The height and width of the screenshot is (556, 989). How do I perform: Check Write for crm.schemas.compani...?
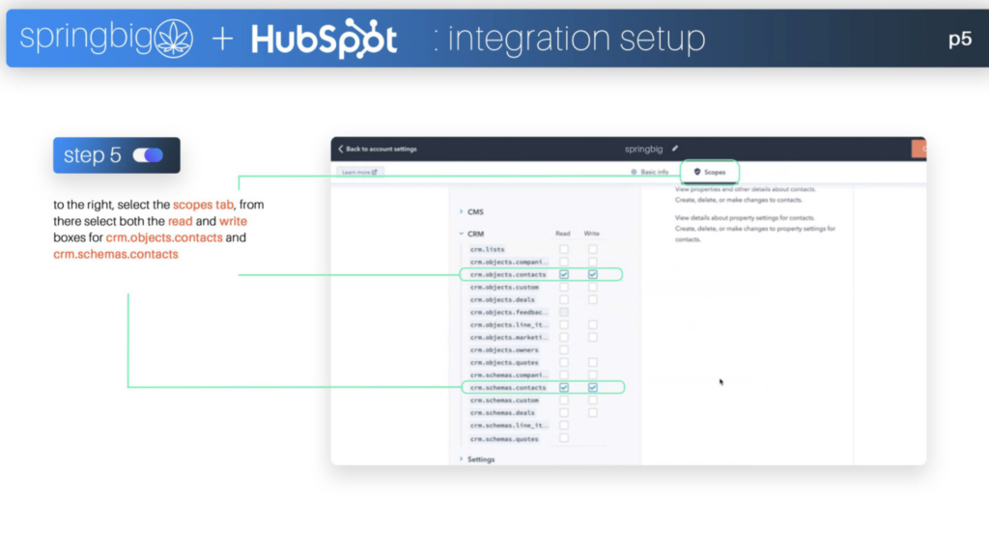593,375
